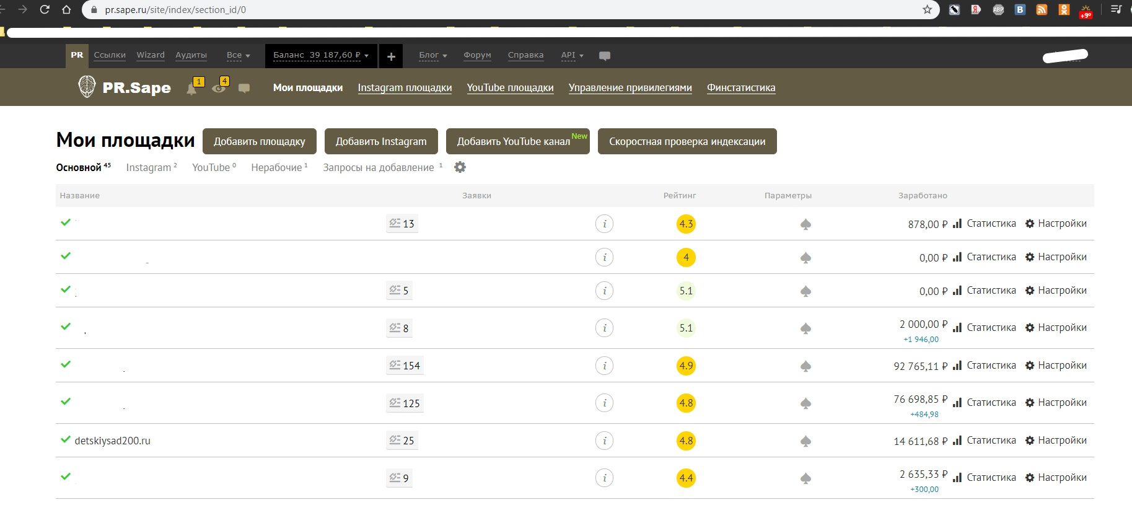Expand the Блог dropdown menu
Screen dimensions: 1132x510
pyautogui.click(x=432, y=55)
